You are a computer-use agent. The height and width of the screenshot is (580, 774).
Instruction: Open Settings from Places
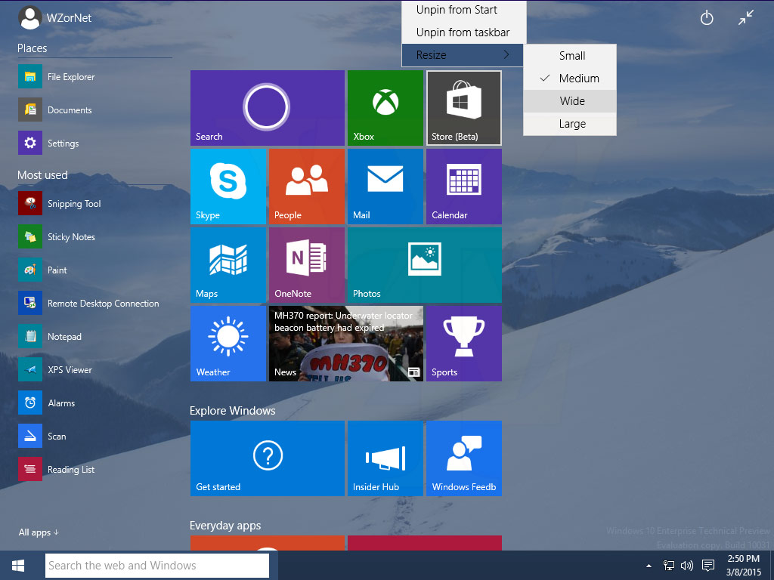pyautogui.click(x=48, y=143)
